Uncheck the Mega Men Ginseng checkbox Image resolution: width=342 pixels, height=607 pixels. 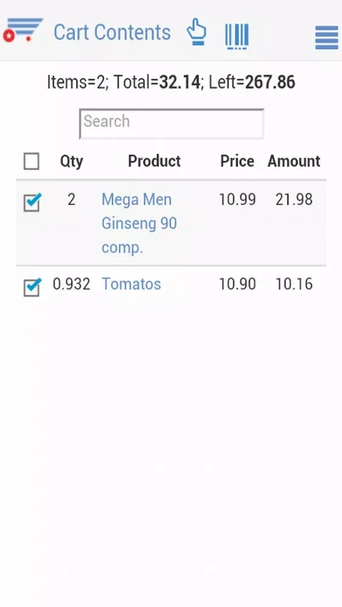point(32,203)
